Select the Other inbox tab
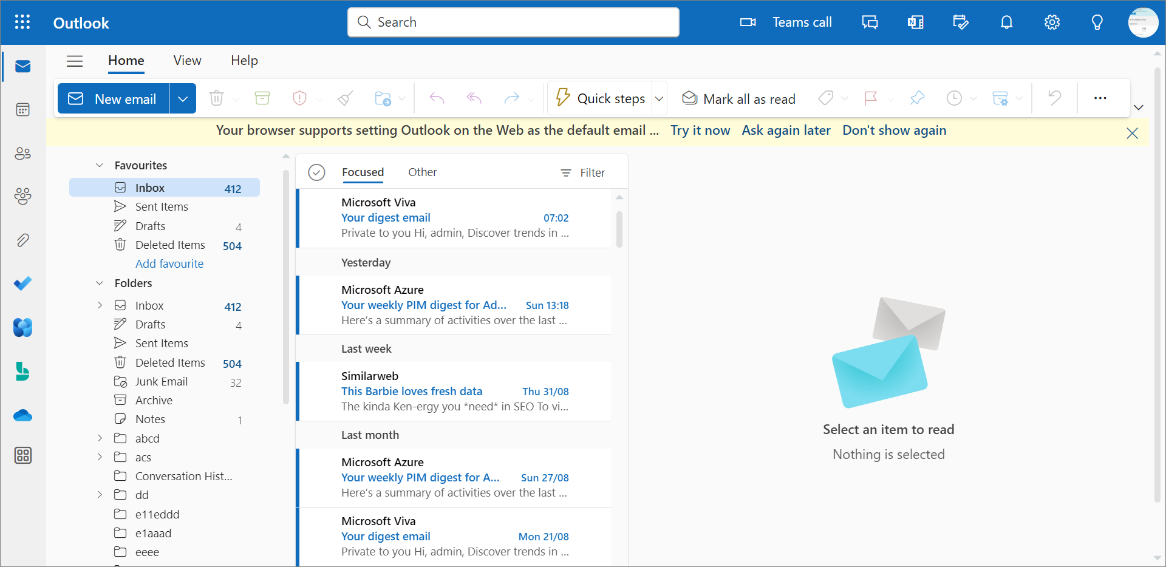 click(422, 172)
